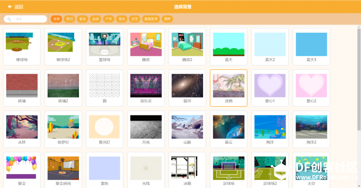
Task: Choose the 砖墙2 brick wall with grass
Action: 63,88
